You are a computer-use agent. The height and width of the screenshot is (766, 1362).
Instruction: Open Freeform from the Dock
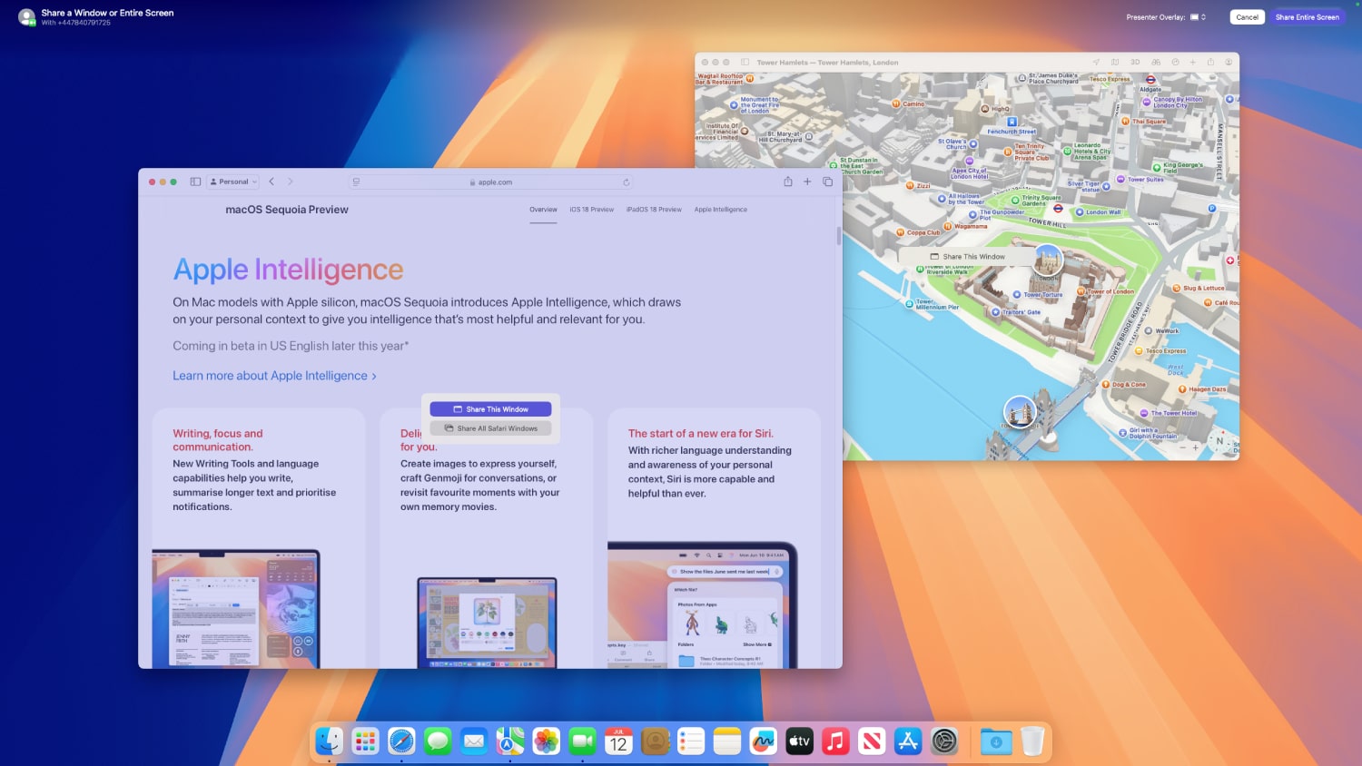[763, 741]
